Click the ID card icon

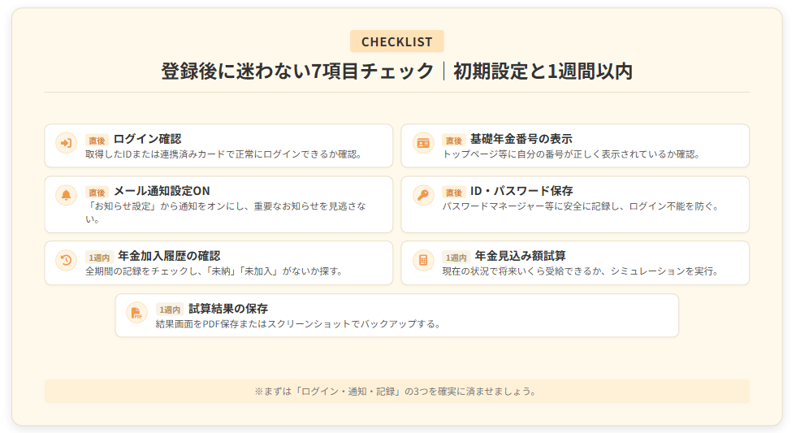coord(422,143)
